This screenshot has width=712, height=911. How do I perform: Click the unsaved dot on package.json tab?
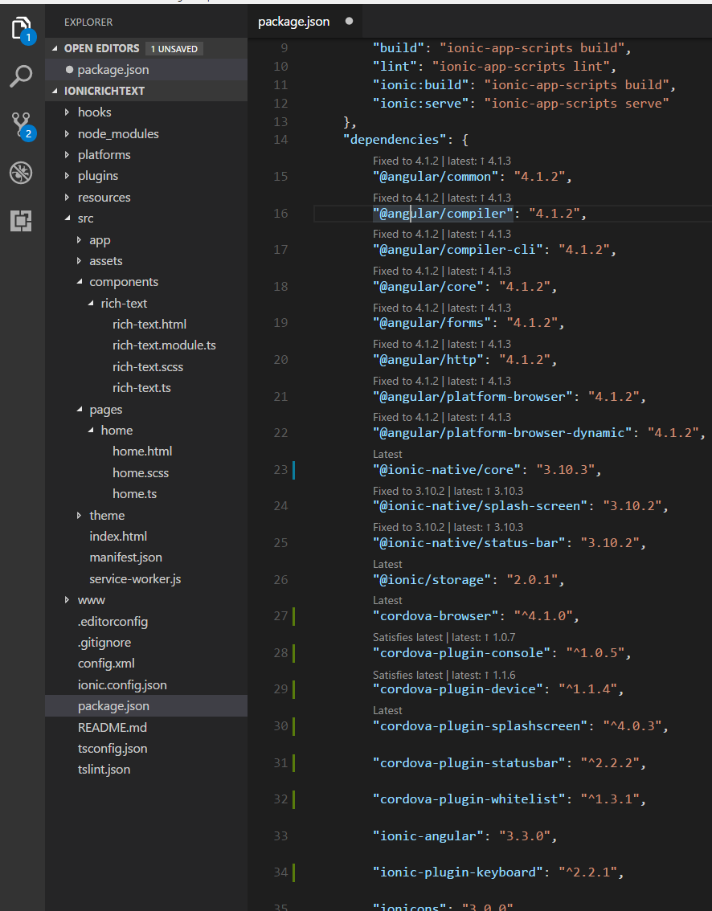click(349, 22)
